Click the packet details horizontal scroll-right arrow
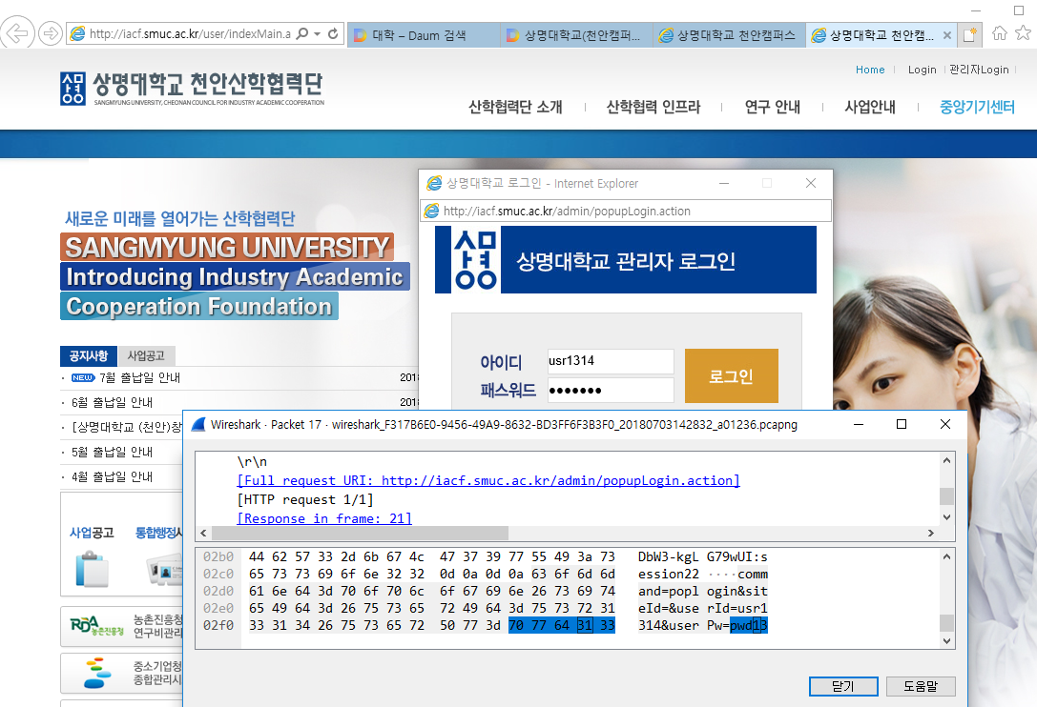1037x707 pixels. (931, 533)
